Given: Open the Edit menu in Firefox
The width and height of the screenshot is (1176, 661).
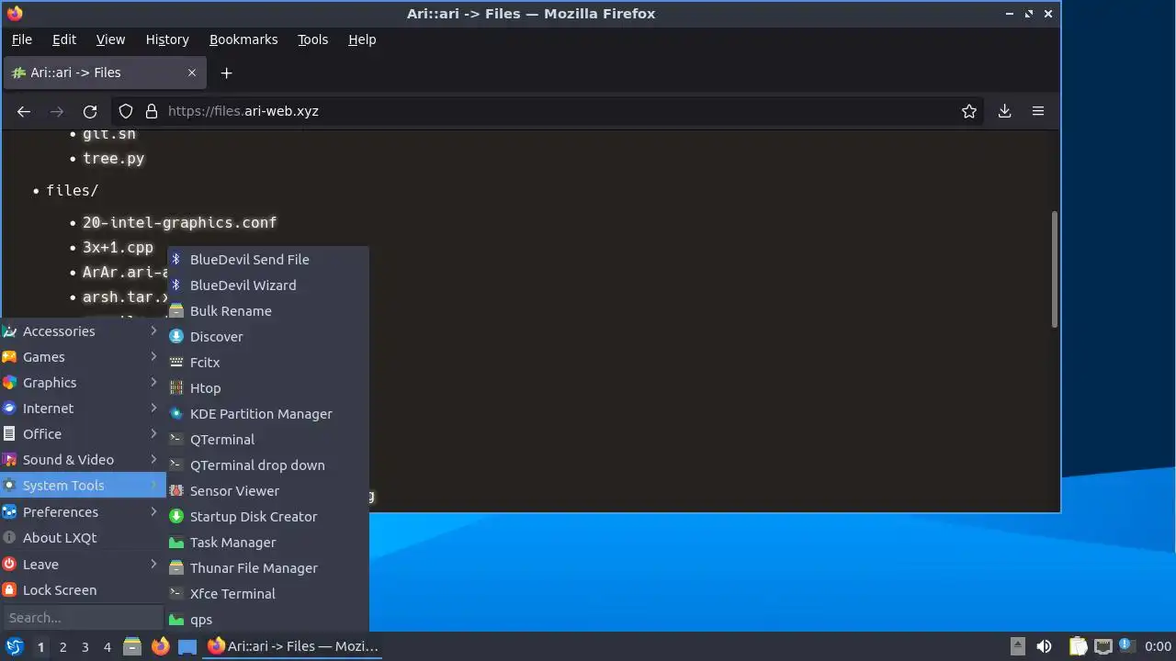Looking at the screenshot, I should 64,39.
